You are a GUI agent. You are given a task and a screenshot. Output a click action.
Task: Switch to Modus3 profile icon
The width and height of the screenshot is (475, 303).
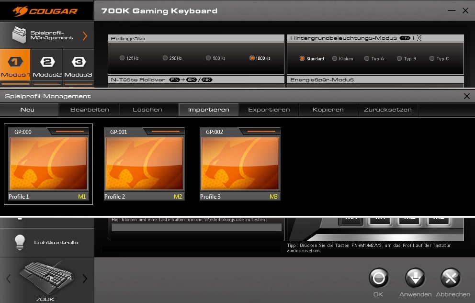click(79, 66)
